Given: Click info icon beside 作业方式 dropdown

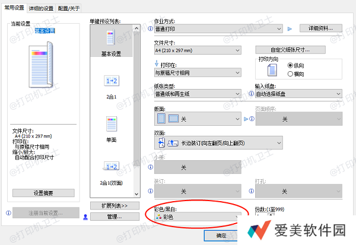Looking at the screenshot, I should pyautogui.click(x=150, y=29).
